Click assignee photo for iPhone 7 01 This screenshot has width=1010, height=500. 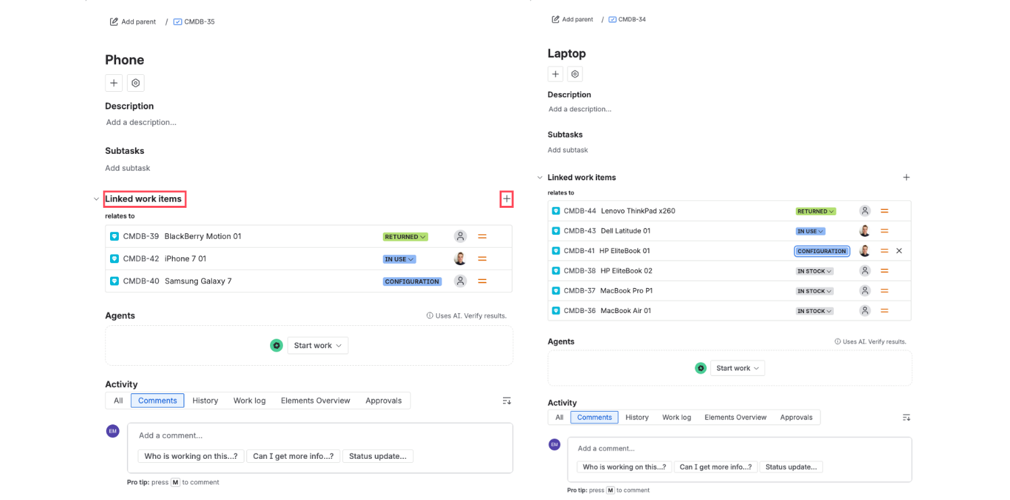(x=460, y=258)
